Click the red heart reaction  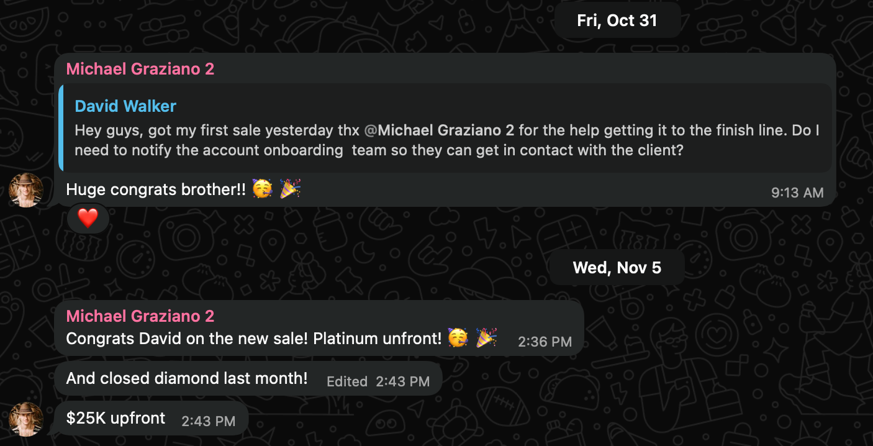click(88, 218)
